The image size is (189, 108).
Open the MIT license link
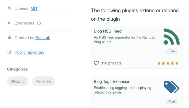[34, 9]
